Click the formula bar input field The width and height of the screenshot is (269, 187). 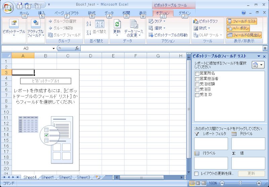[171, 49]
